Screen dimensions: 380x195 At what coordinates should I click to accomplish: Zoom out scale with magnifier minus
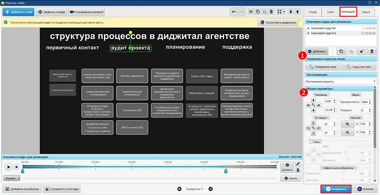tap(348, 132)
